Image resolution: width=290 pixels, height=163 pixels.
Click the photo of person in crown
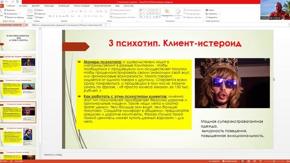[x=232, y=83]
